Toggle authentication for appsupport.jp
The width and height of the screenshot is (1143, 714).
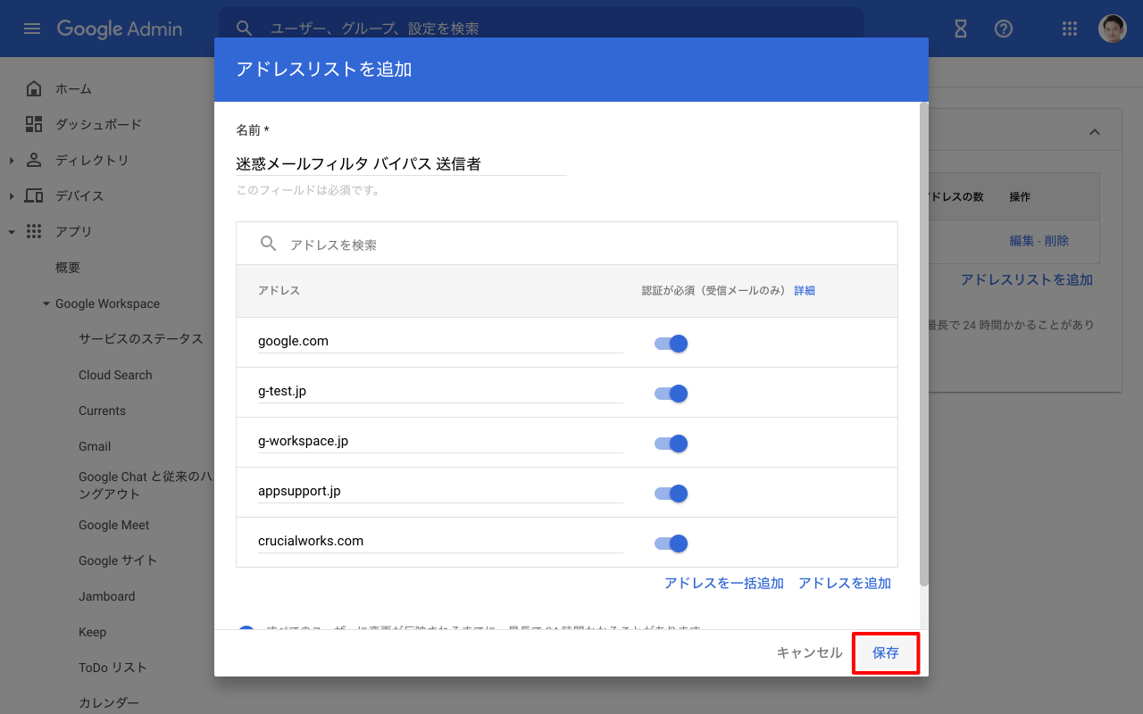coord(671,494)
